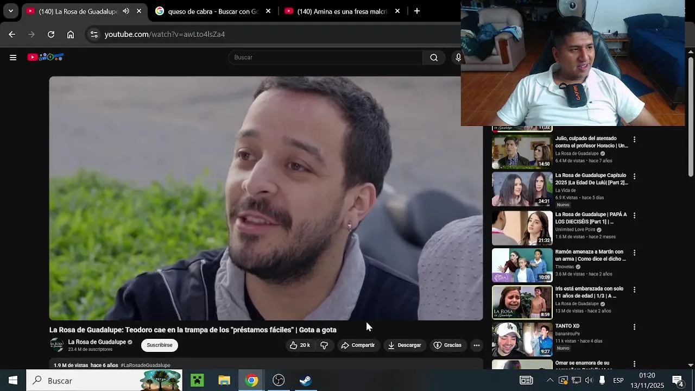
Task: Open more actions ellipsis under the video
Action: [x=476, y=345]
